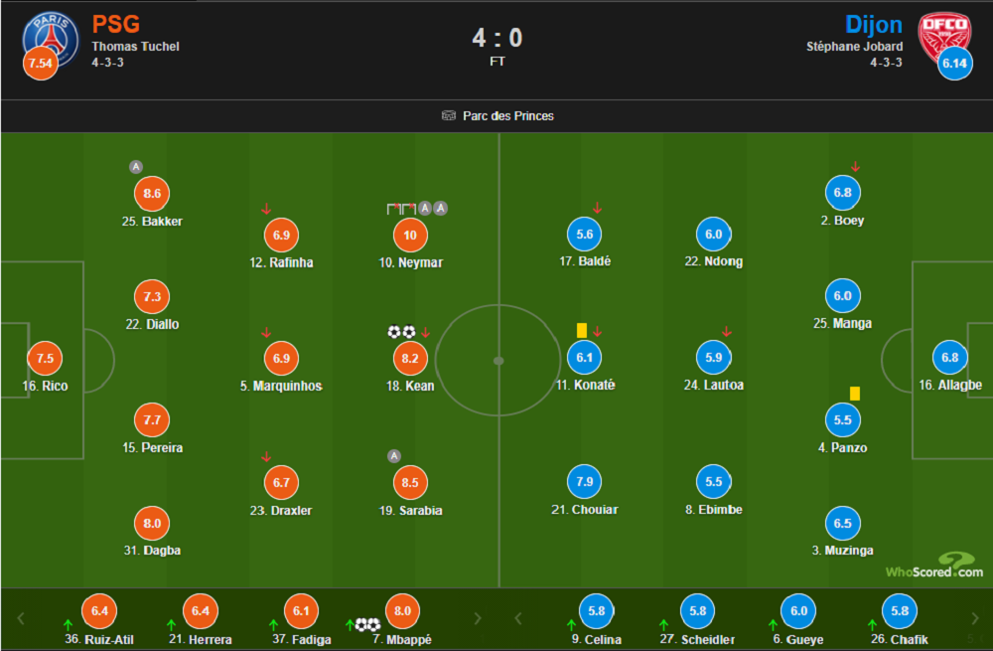Screen dimensions: 993x651
Task: Click the Dijon 6.14 team rating badge
Action: [954, 64]
